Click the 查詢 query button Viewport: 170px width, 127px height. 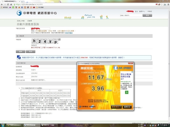point(21,52)
